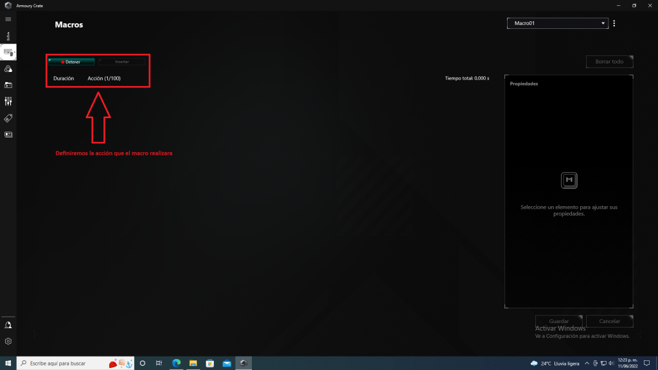Click the Detener recording button

pos(71,62)
